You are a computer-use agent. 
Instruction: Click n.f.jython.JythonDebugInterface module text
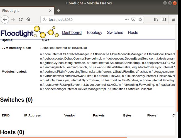(x=62, y=63)
